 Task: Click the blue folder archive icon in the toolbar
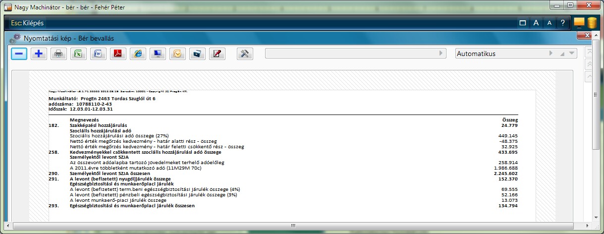(x=197, y=54)
